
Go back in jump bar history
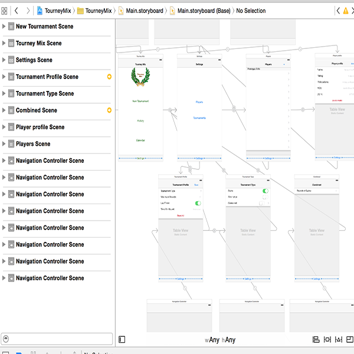point(17,11)
